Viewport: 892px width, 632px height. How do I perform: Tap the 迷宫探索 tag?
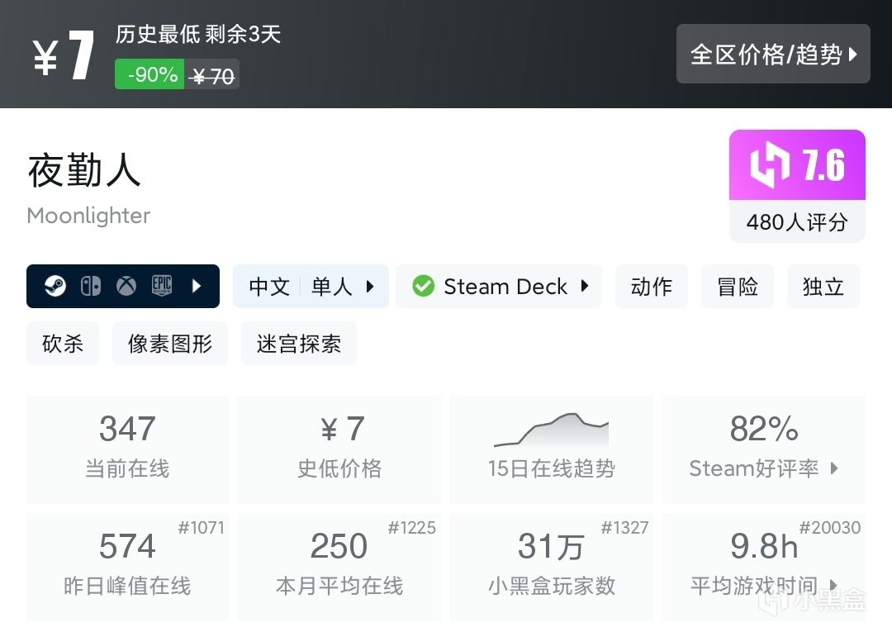tap(299, 344)
